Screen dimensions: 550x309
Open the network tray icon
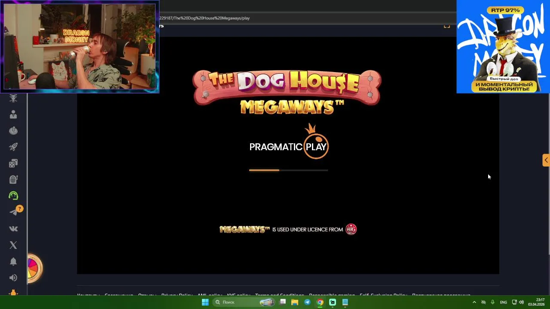(x=514, y=302)
